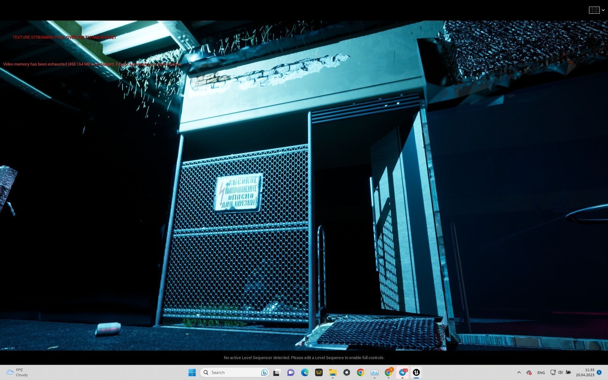Open the purple video chat icon
This screenshot has width=608, height=380.
[x=291, y=372]
